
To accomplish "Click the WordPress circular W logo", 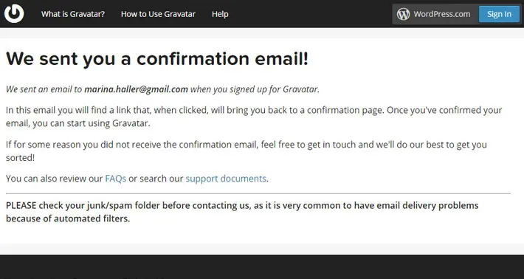I will [x=403, y=14].
